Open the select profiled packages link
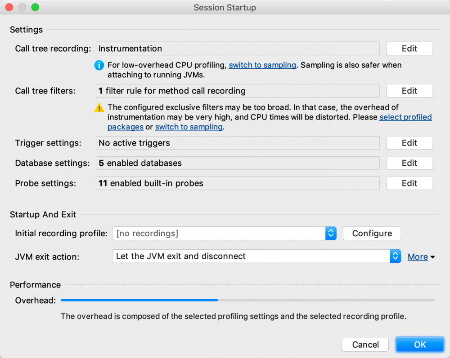The image size is (450, 358). (x=405, y=117)
